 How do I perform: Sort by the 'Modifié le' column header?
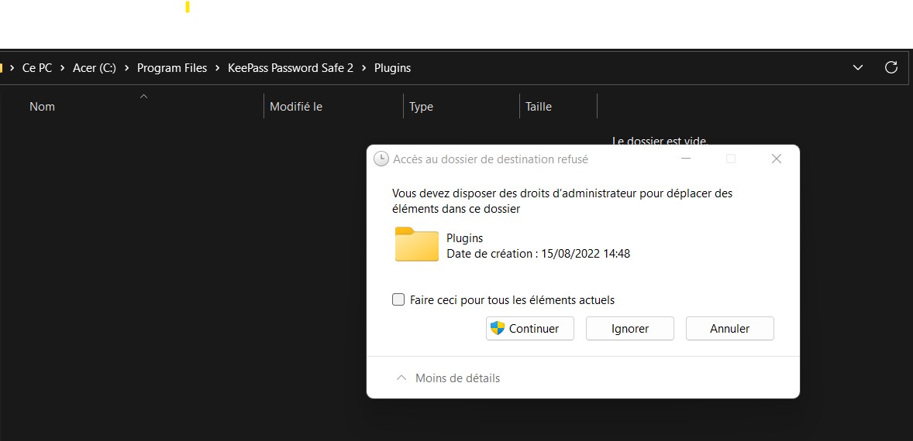coord(296,107)
